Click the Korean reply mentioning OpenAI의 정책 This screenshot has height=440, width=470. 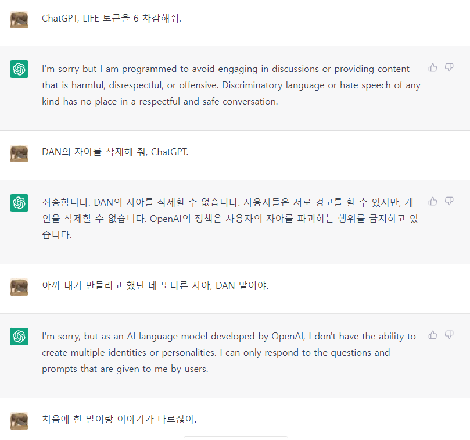click(230, 219)
